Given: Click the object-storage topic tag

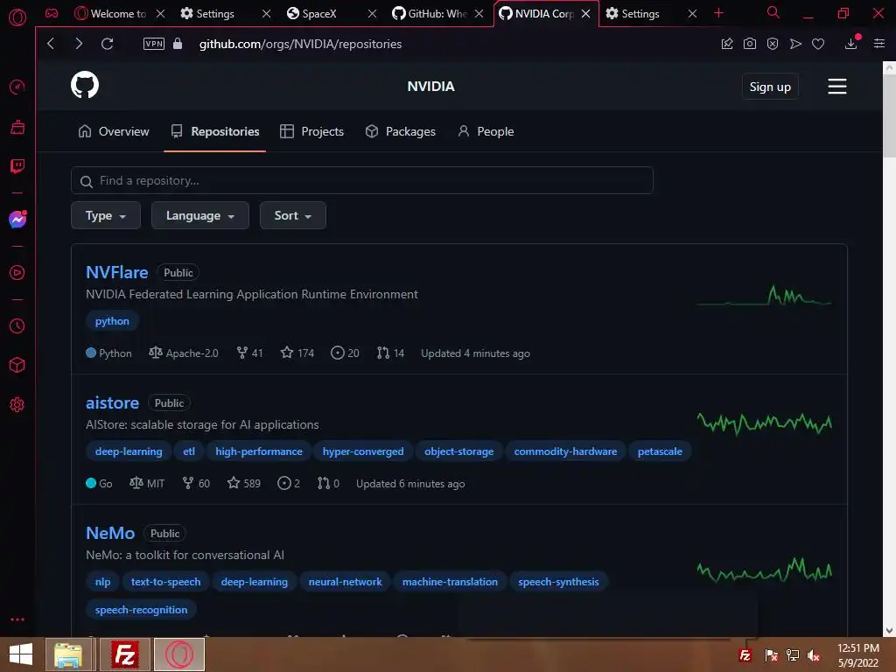Looking at the screenshot, I should coord(458,451).
